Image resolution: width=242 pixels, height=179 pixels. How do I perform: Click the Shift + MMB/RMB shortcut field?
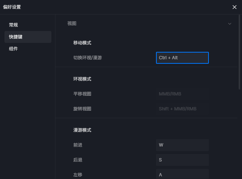pyautogui.click(x=182, y=109)
